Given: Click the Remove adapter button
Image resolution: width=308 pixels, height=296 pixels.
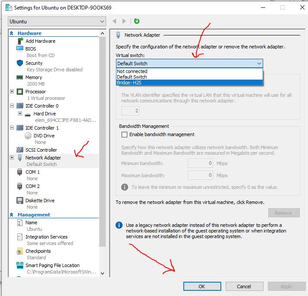Looking at the screenshot, I should pyautogui.click(x=284, y=213).
